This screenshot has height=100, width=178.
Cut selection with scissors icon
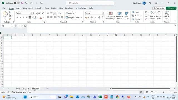(x=10, y=12)
